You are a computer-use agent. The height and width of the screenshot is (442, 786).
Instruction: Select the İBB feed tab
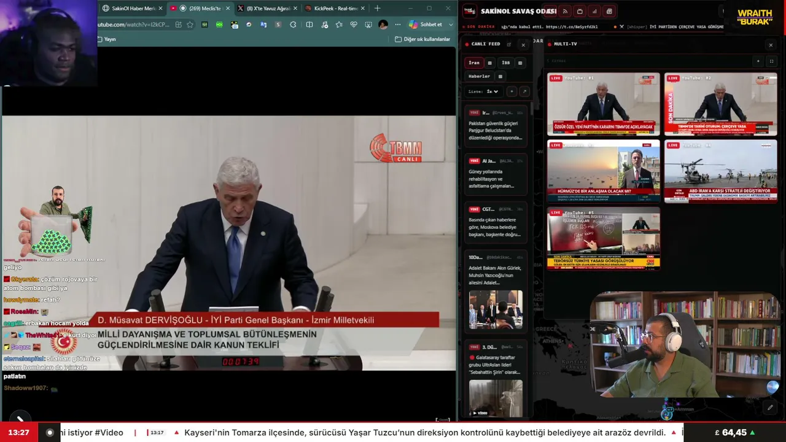pos(505,63)
